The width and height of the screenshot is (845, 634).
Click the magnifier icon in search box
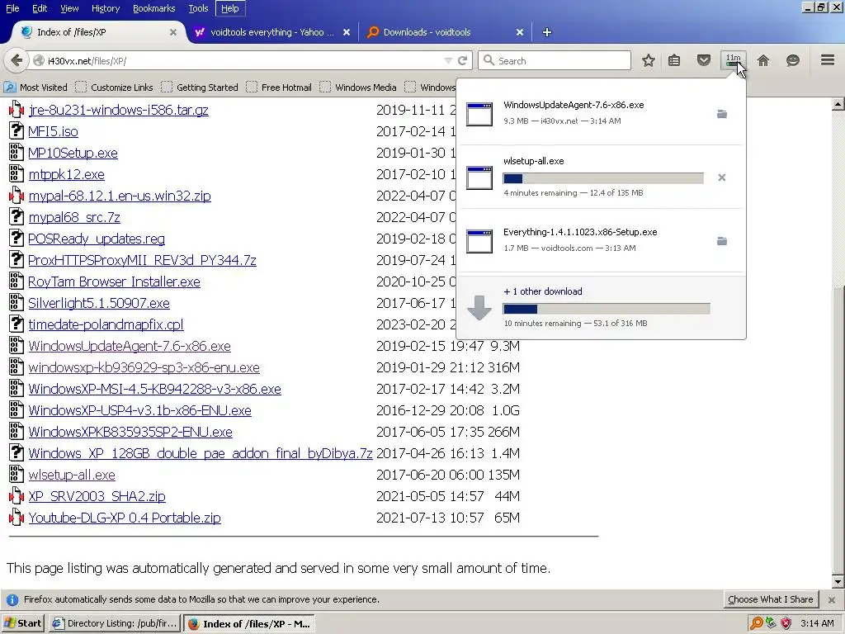pyautogui.click(x=489, y=60)
